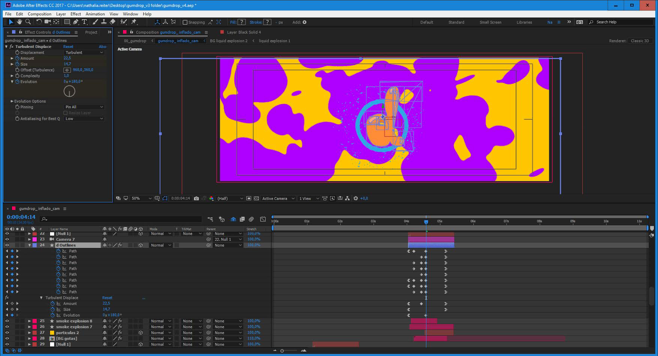Open the Graph Editor
This screenshot has height=356, width=658.
[263, 219]
